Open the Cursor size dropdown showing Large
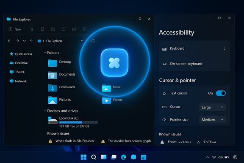Viewport: 244px width, 163px height. coord(212,107)
